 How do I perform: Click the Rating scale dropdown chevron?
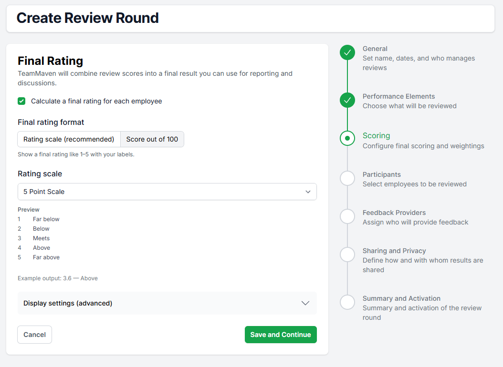[308, 192]
